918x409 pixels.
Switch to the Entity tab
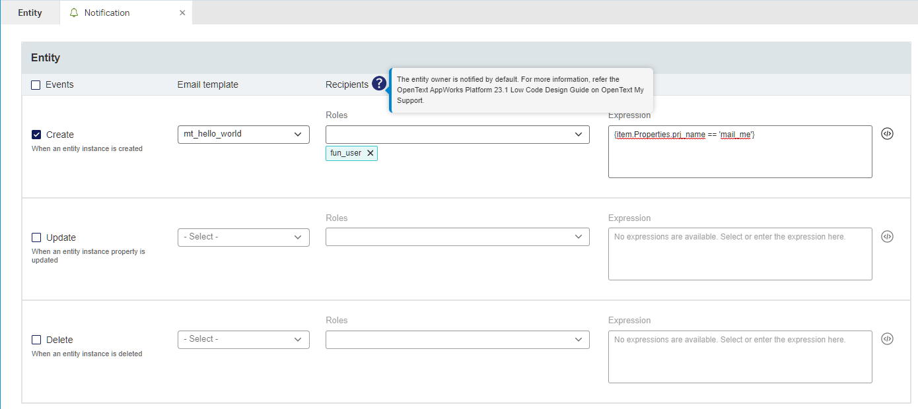pyautogui.click(x=30, y=13)
